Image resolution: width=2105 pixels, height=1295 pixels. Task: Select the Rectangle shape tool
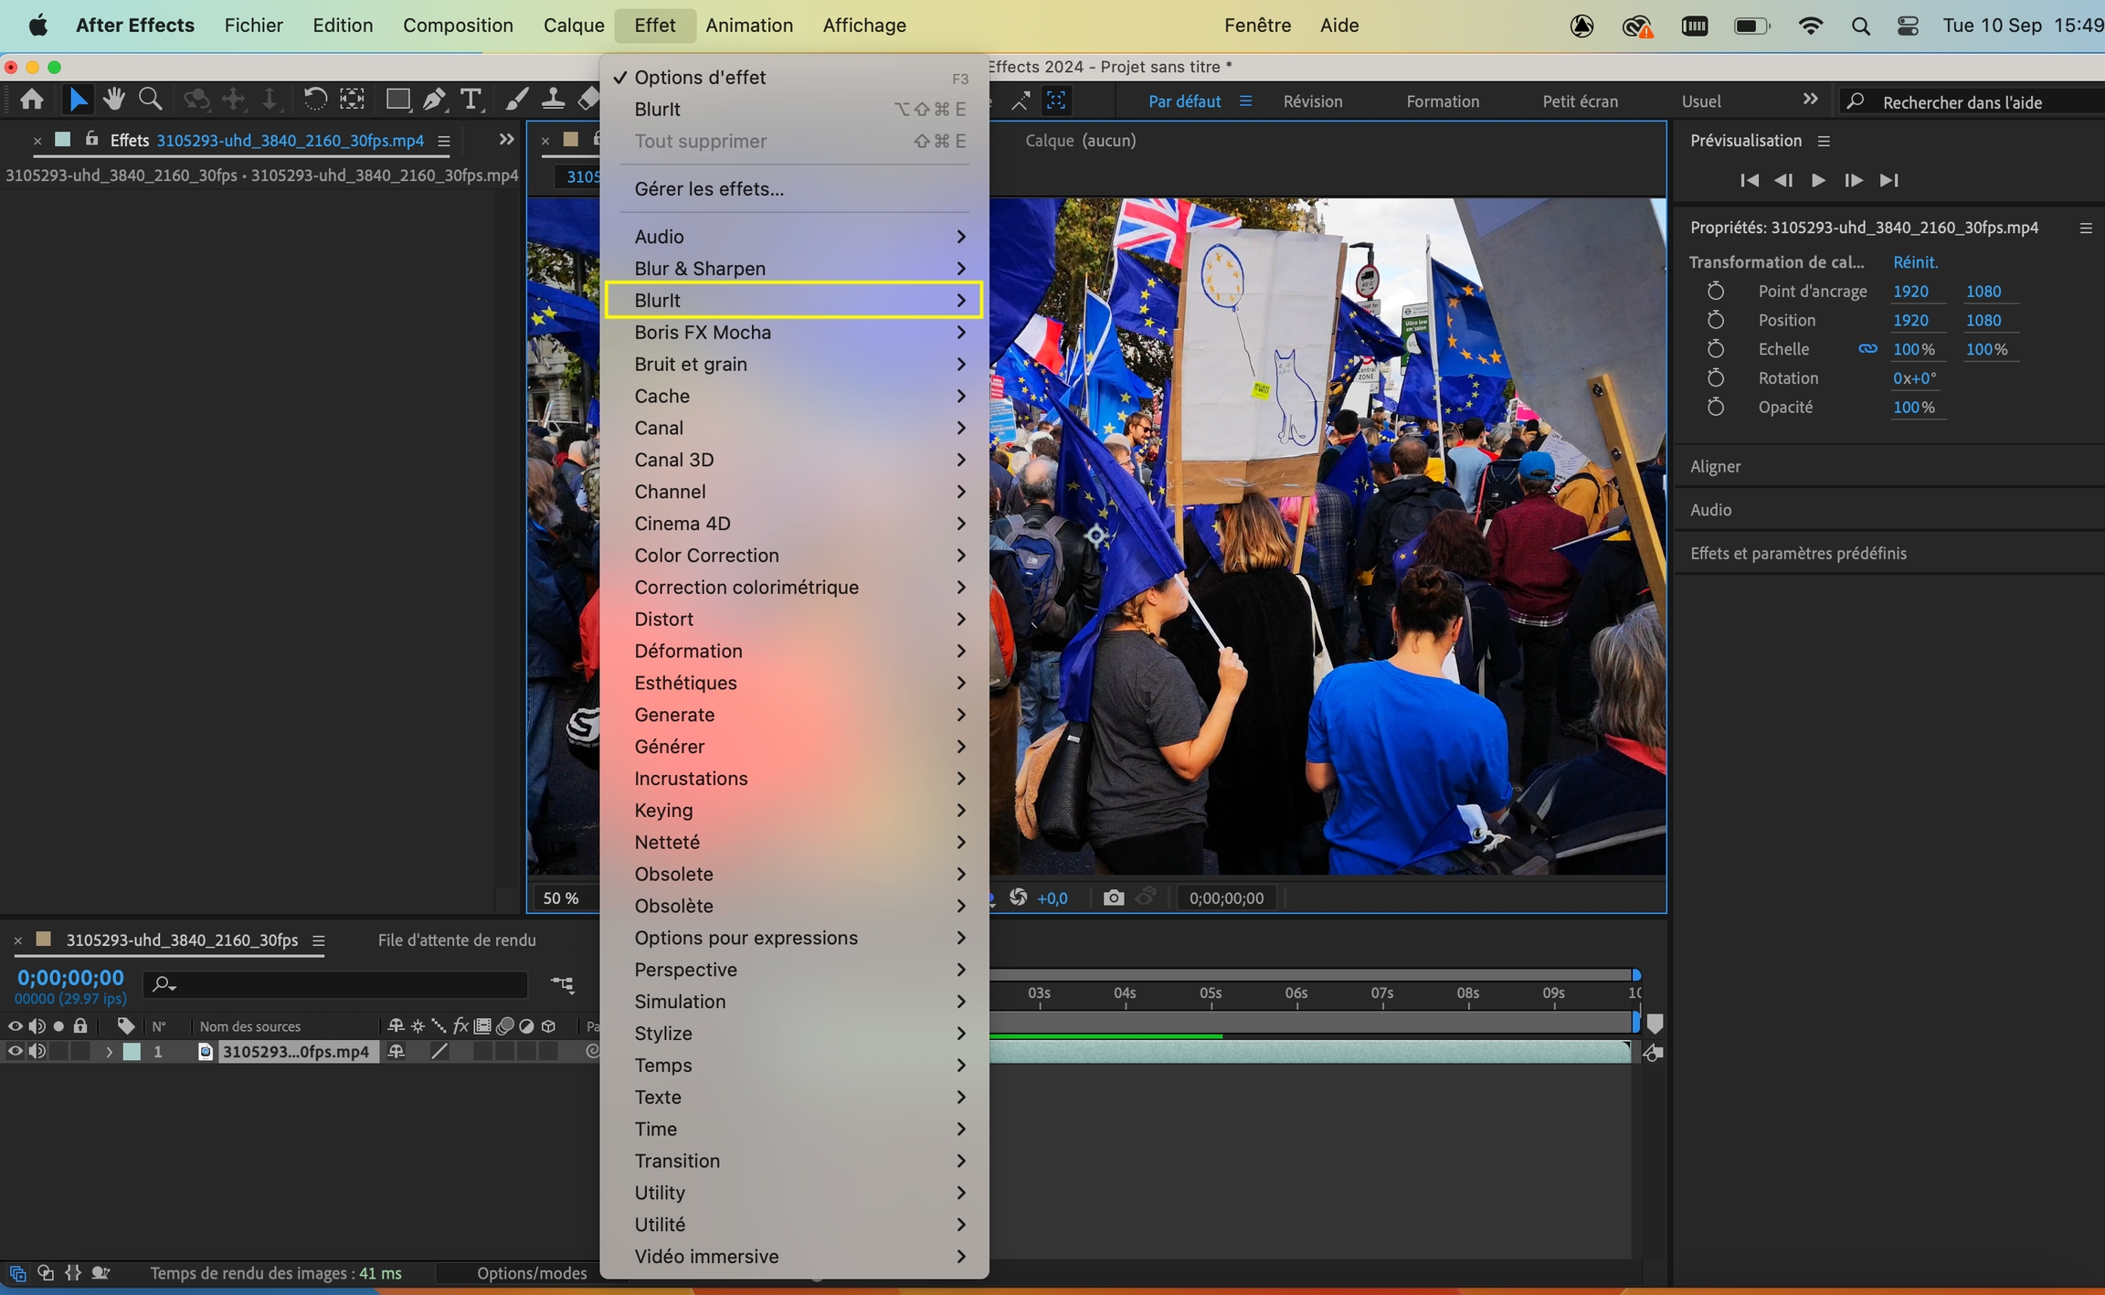point(397,100)
